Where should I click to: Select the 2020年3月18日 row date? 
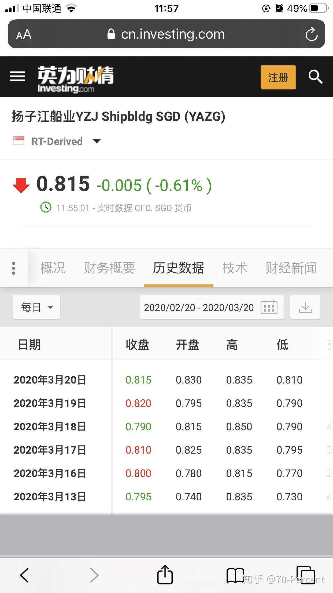[x=50, y=426]
